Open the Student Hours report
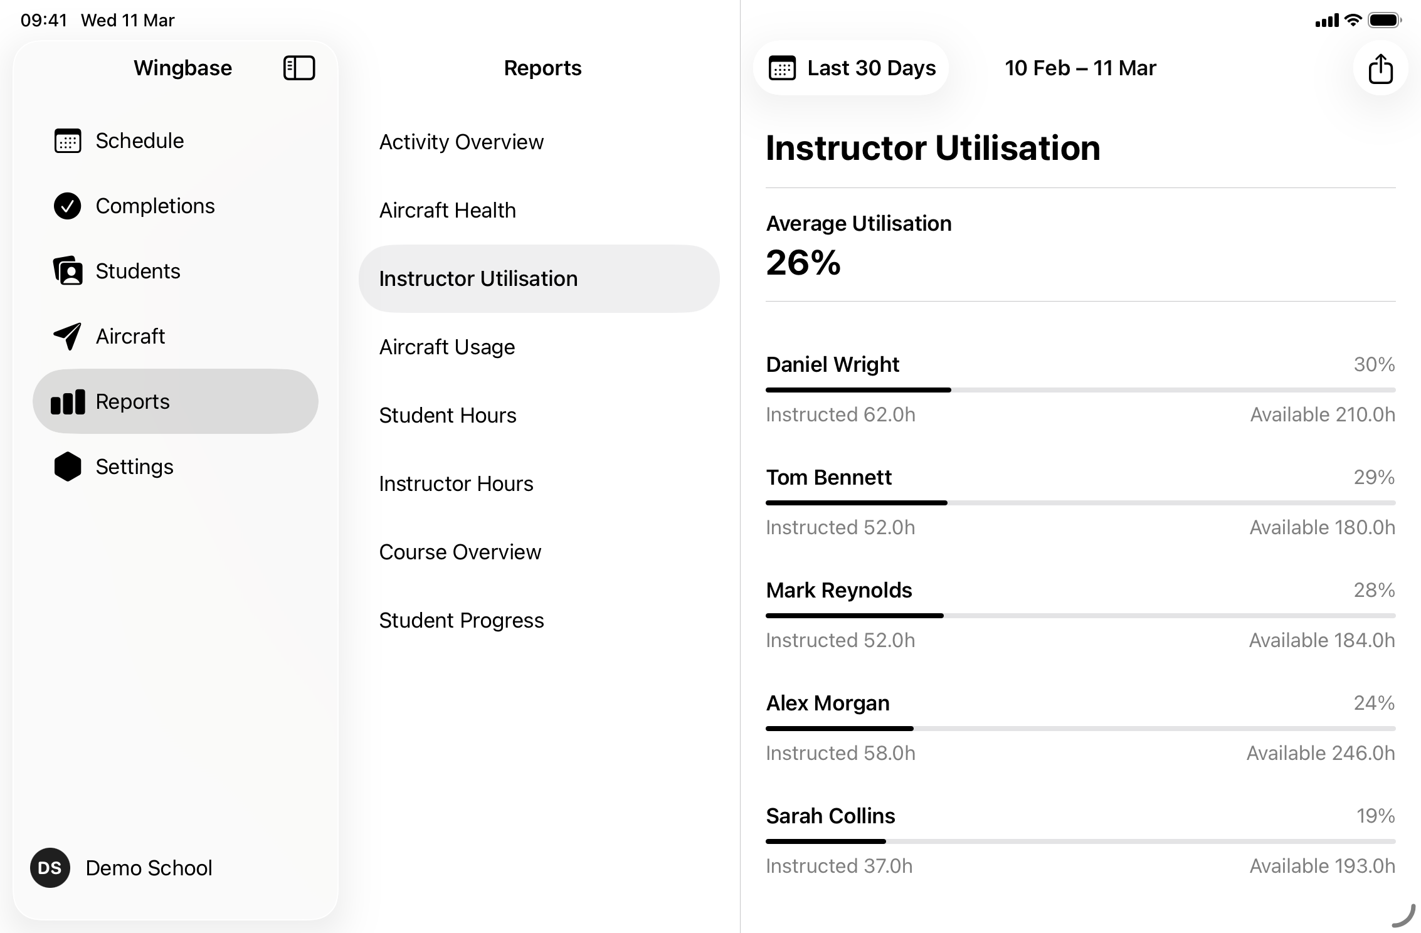 pos(539,416)
